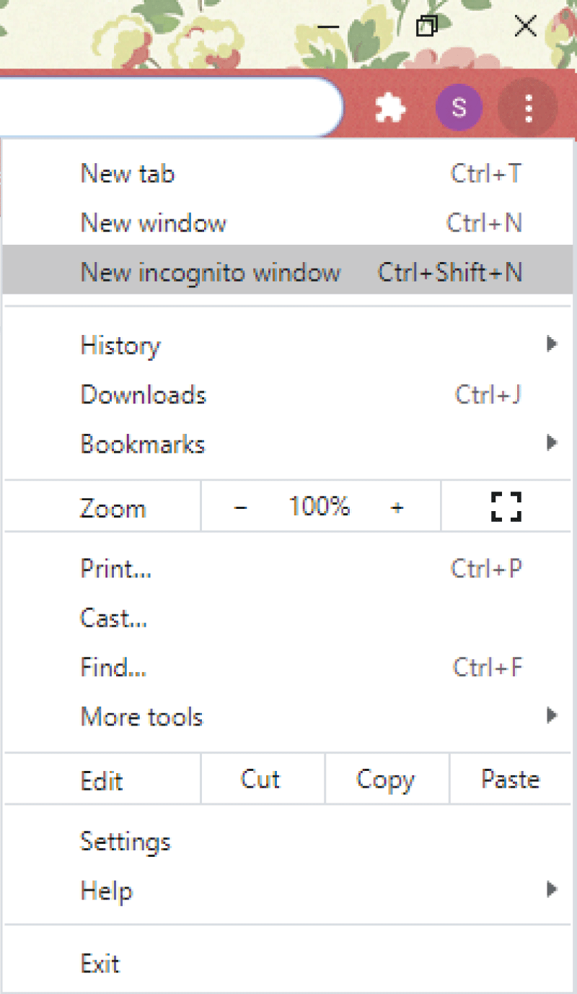
Task: Open the Extensions puzzle icon
Action: point(390,109)
